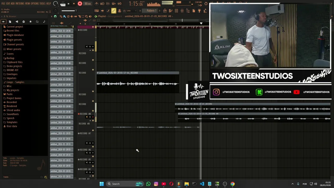Open the playlist options arrow menu

52,16
